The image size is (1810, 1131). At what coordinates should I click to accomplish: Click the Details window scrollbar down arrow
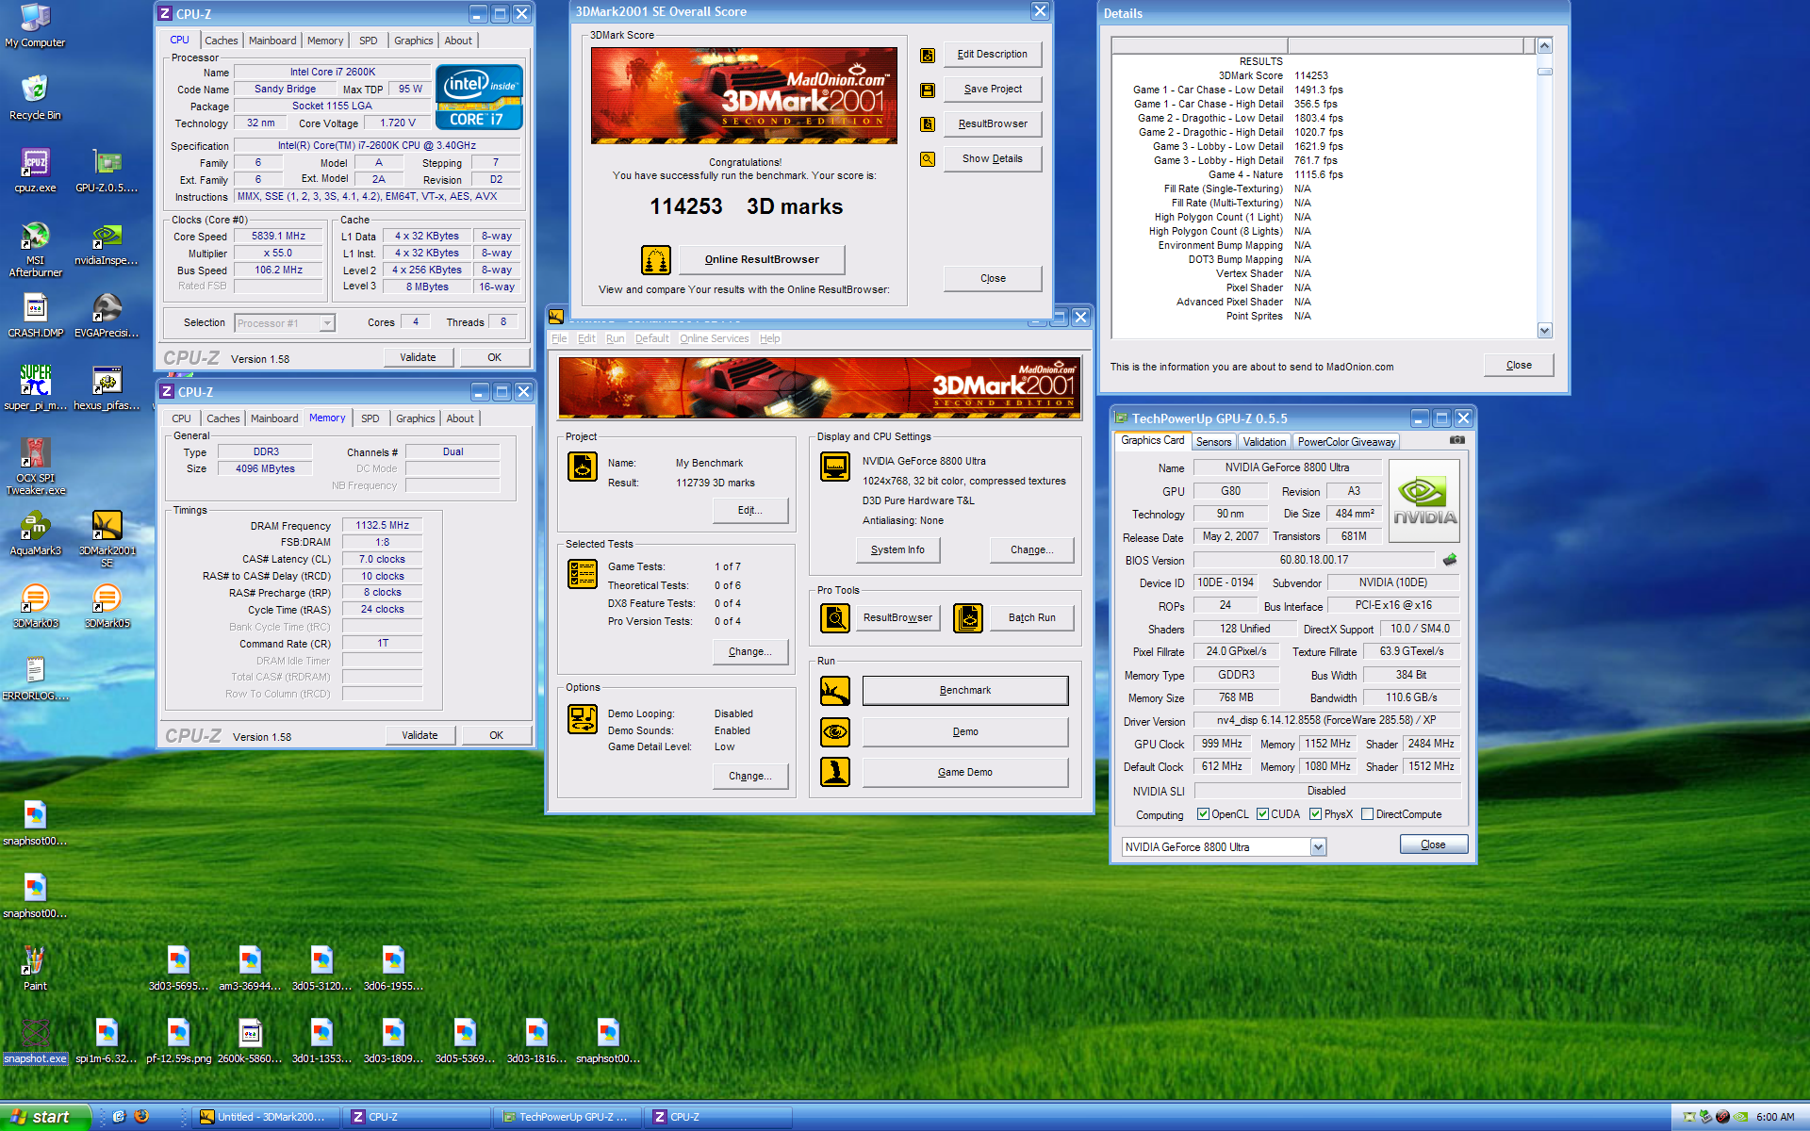tap(1544, 331)
